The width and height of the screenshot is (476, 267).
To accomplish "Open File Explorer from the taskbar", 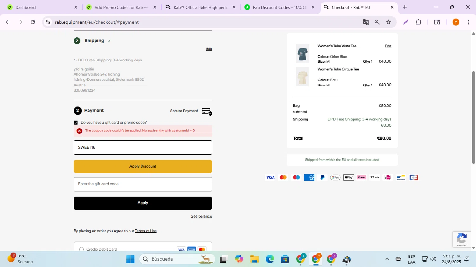I will tap(254, 259).
